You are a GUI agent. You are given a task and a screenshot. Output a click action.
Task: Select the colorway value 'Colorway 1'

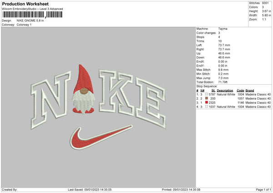(24, 25)
